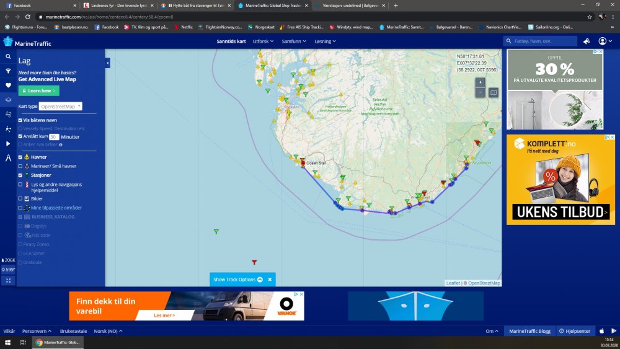Bookmark this page with the star icon
The height and width of the screenshot is (349, 620).
click(x=590, y=17)
